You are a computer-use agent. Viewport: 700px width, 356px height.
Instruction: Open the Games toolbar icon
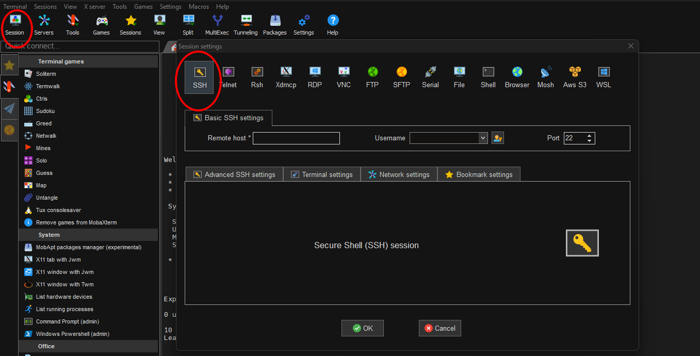tap(102, 25)
